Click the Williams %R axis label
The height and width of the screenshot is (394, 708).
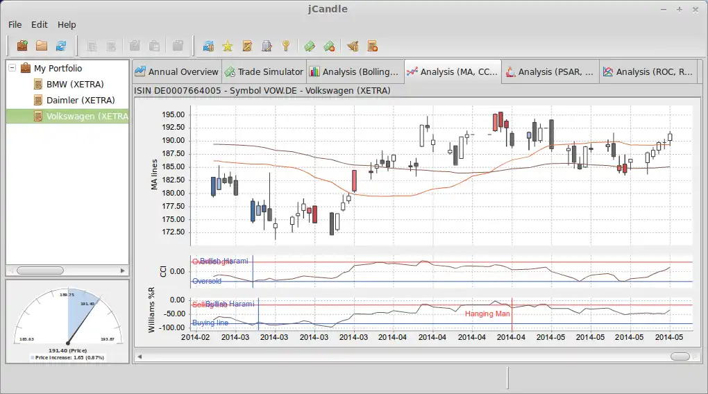coord(152,310)
